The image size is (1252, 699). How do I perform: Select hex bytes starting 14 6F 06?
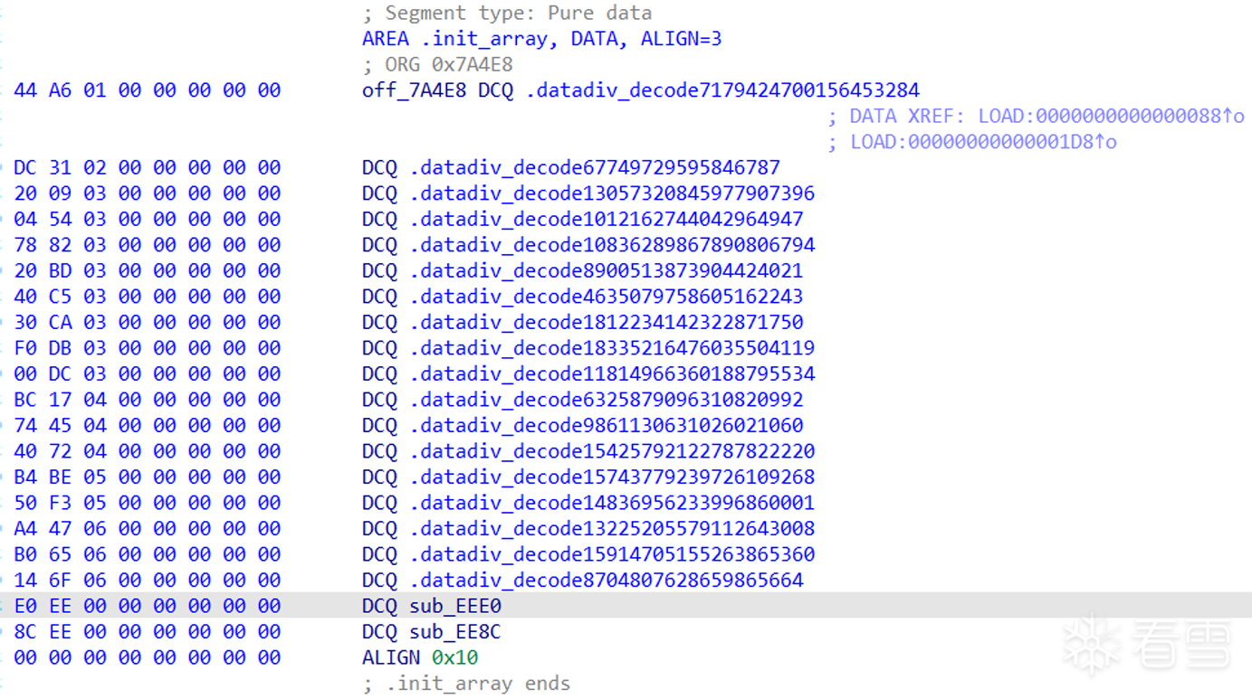coord(148,581)
